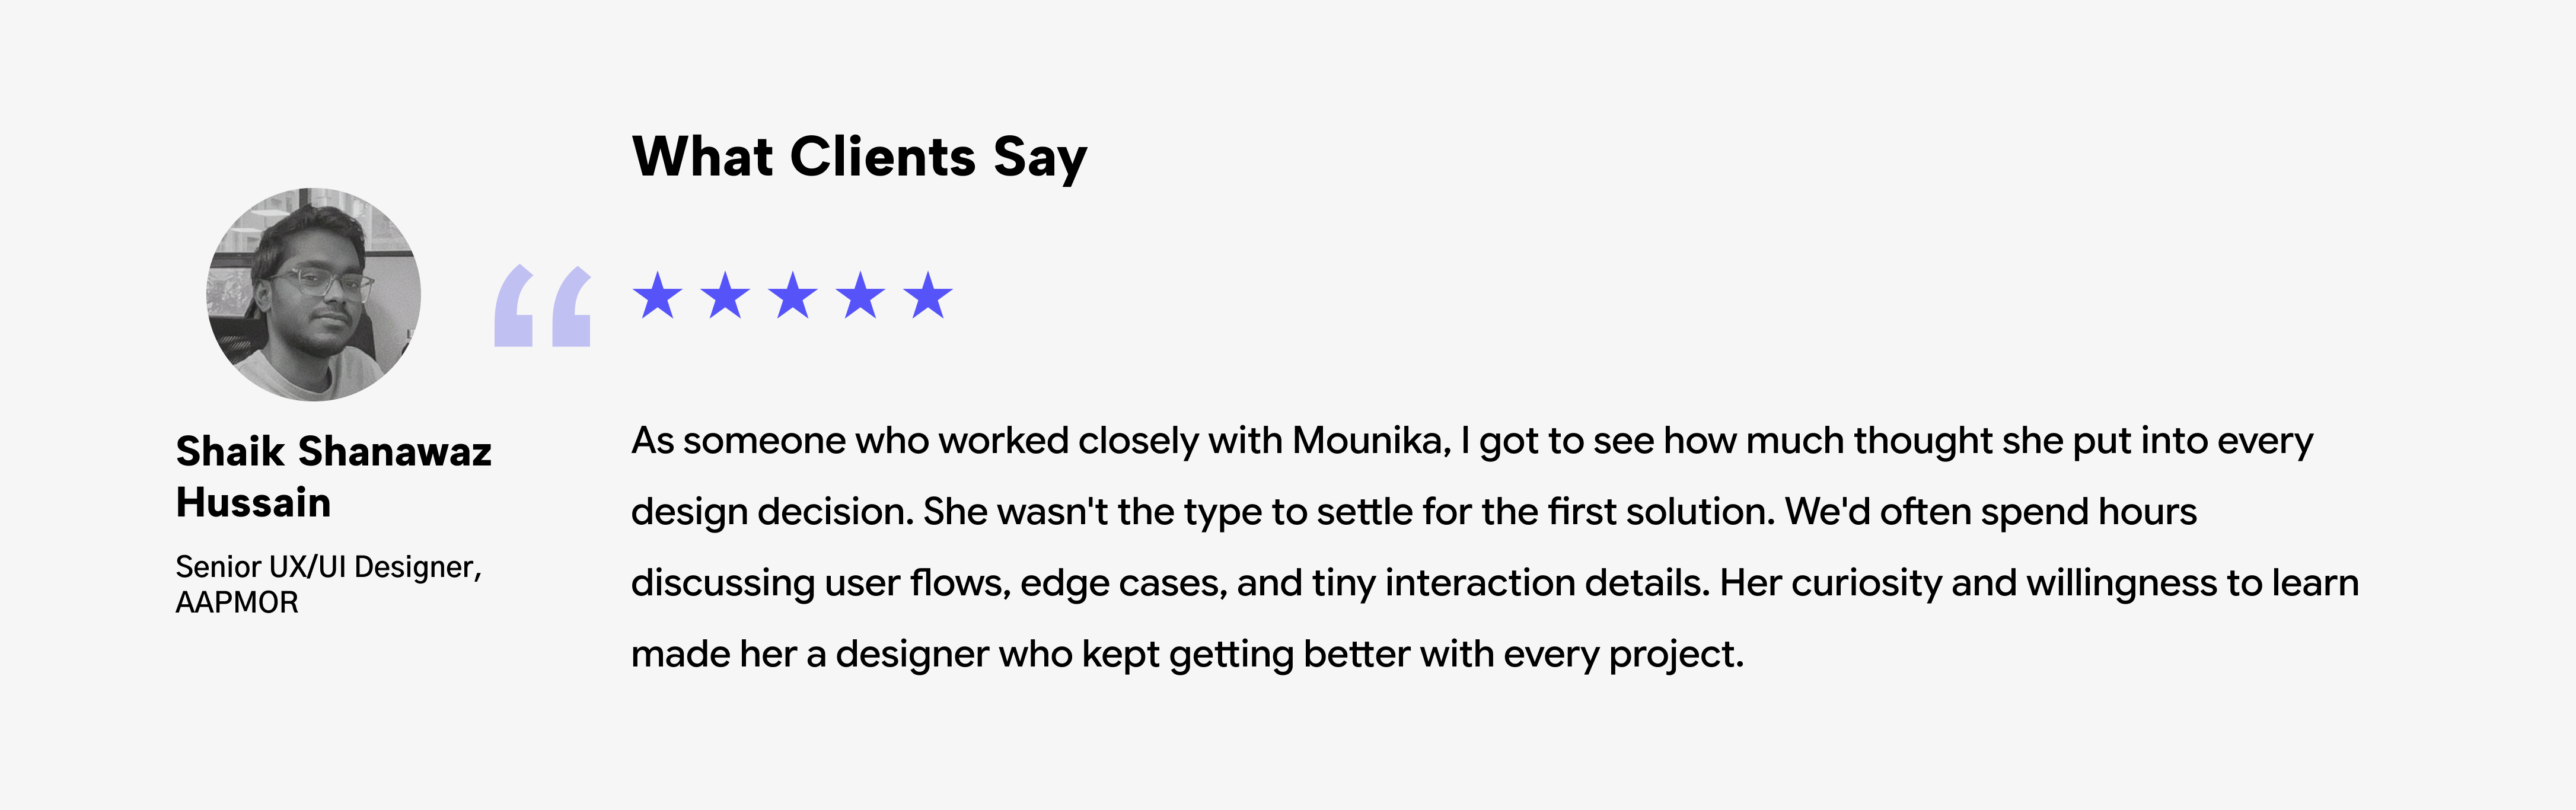Click the first rating star

(x=658, y=296)
